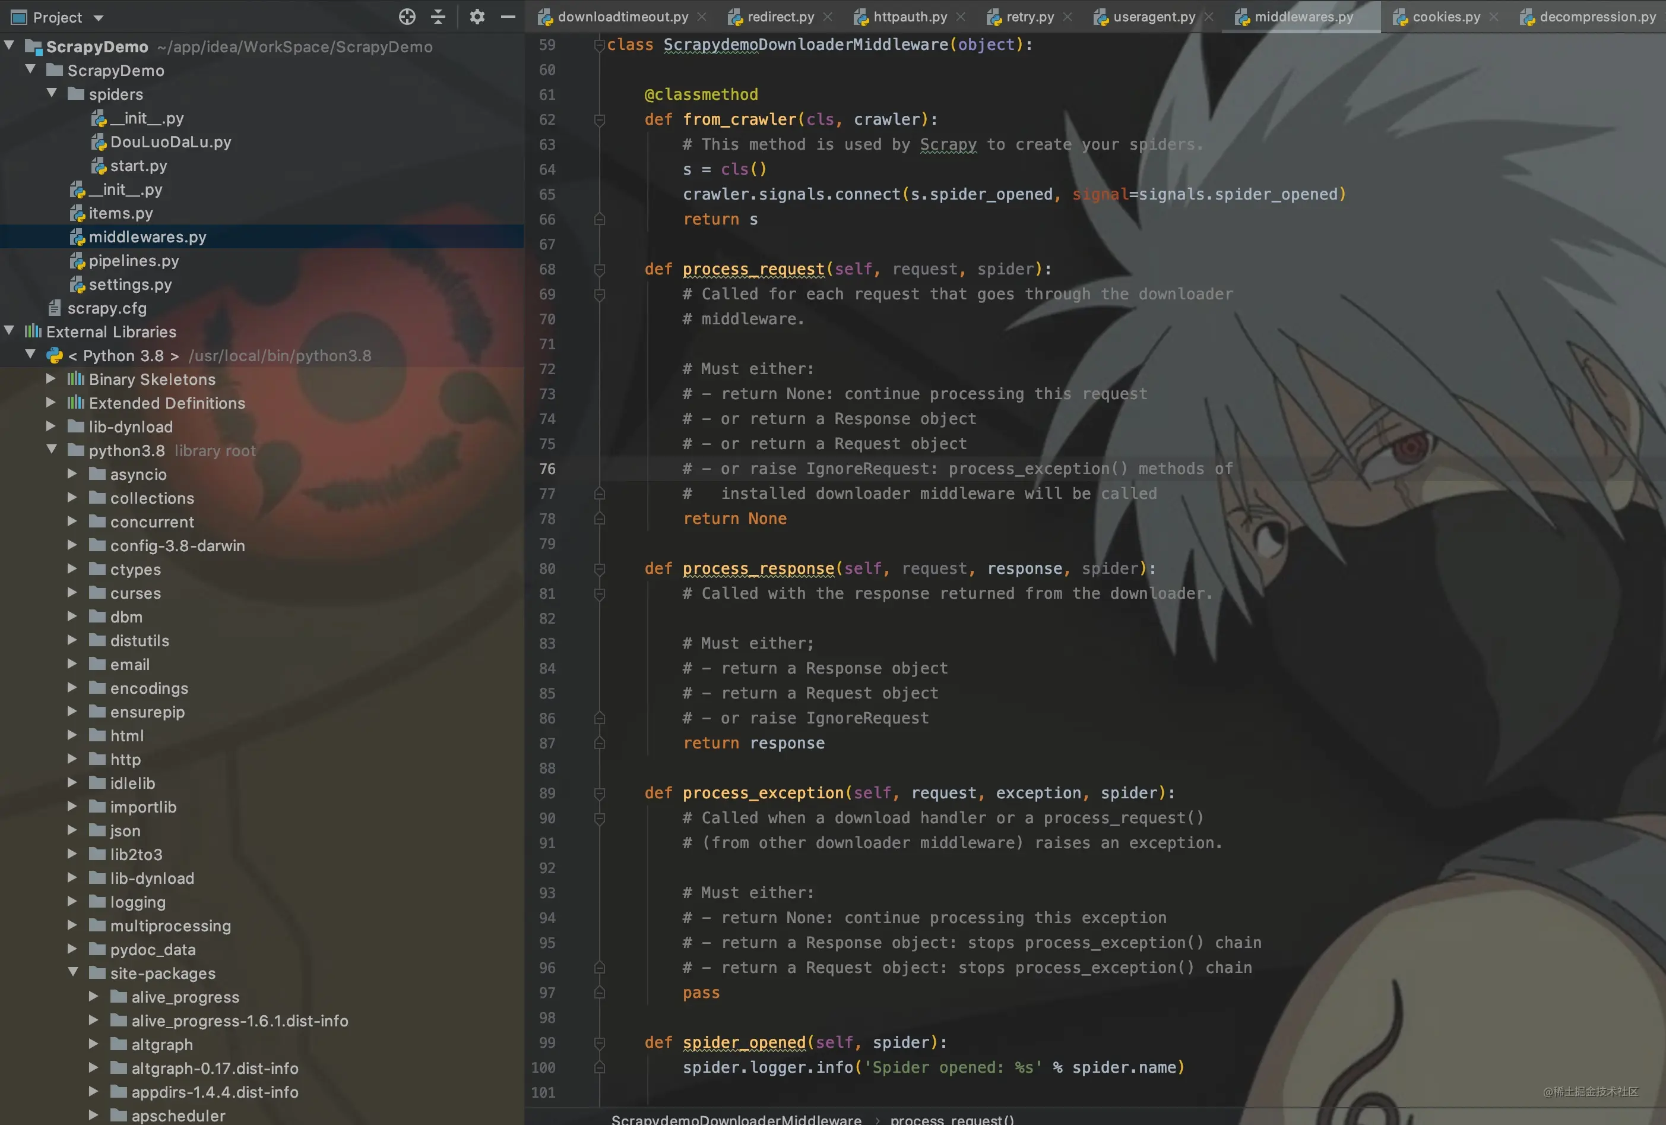Collapse the External Libraries node
1666x1125 pixels.
point(9,330)
